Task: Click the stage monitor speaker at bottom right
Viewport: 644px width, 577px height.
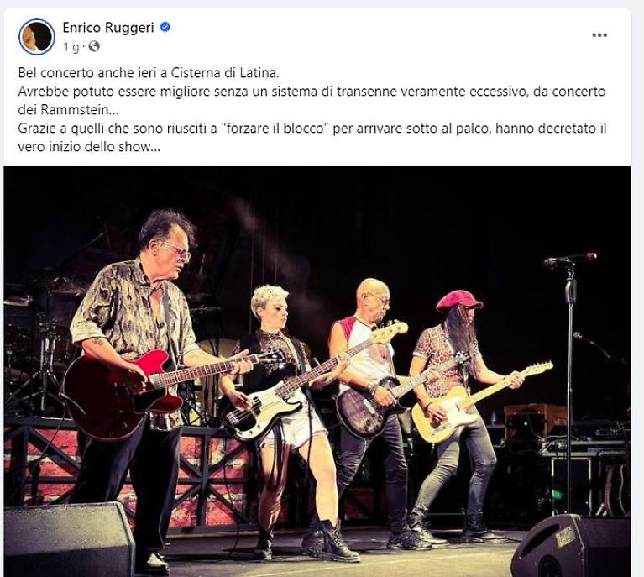Action: click(x=572, y=546)
